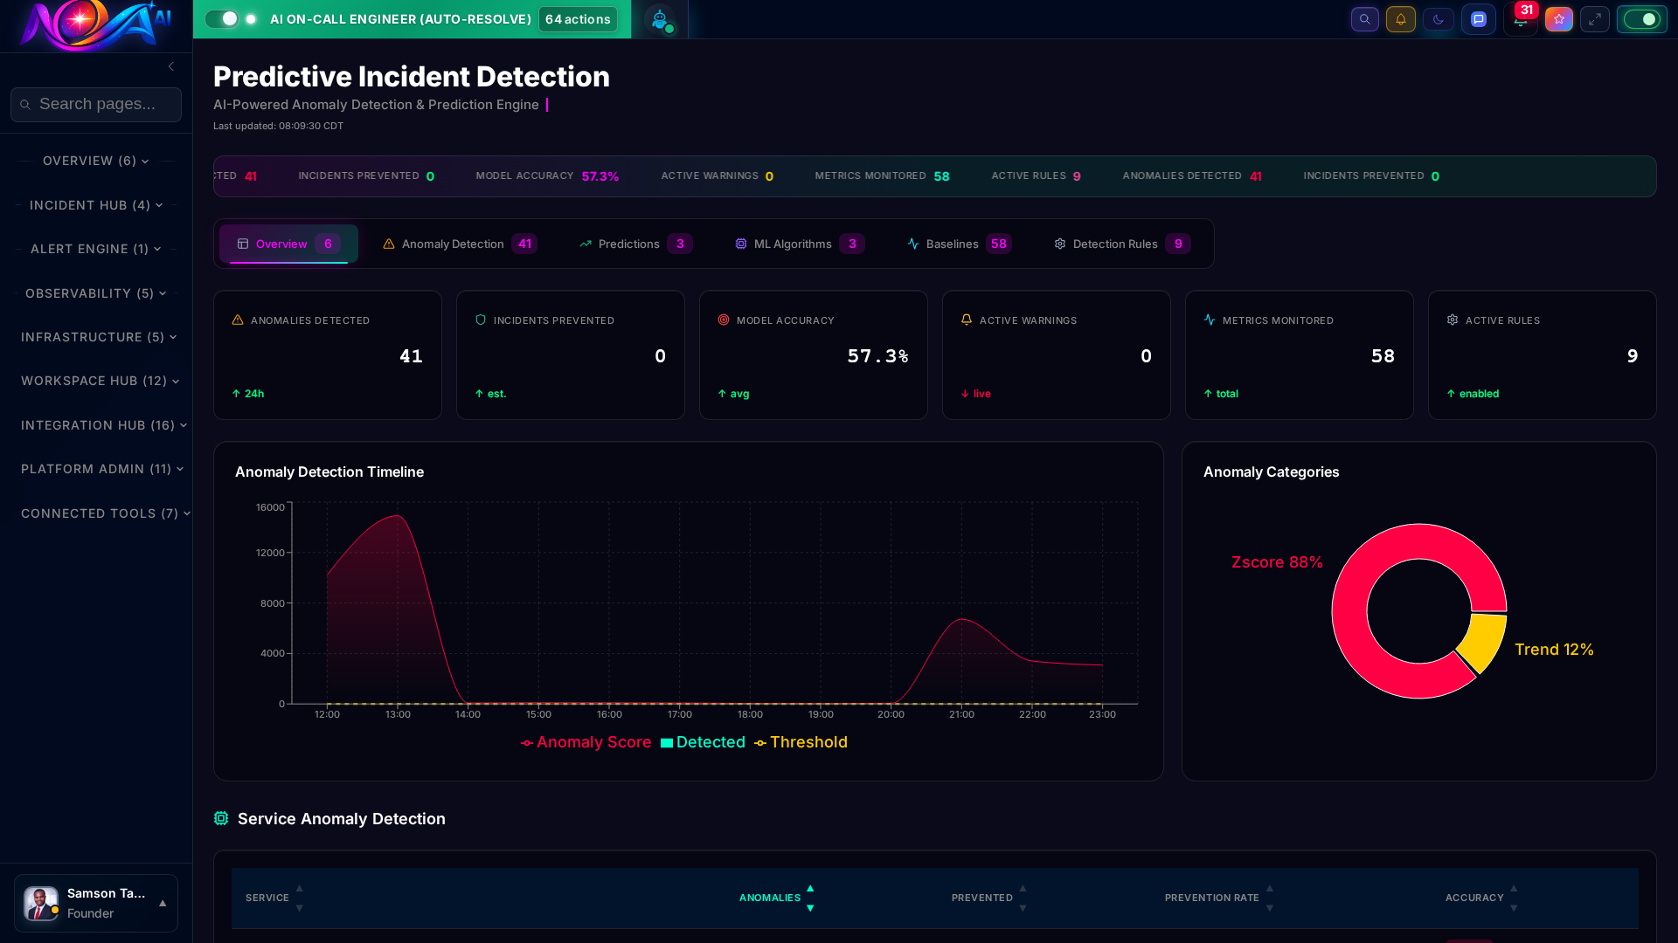1678x943 pixels.
Task: Switch to dark mode moon icon
Action: [1438, 19]
